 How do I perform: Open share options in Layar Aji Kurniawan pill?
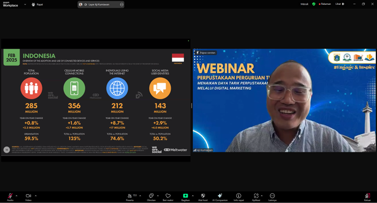click(x=121, y=4)
